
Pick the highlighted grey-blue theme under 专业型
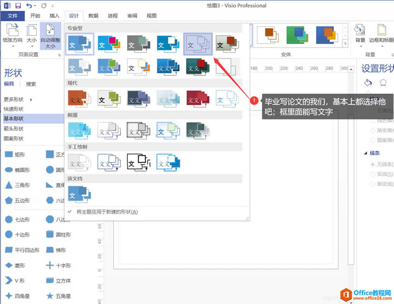(x=198, y=44)
